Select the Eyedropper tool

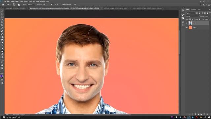coord(2,28)
